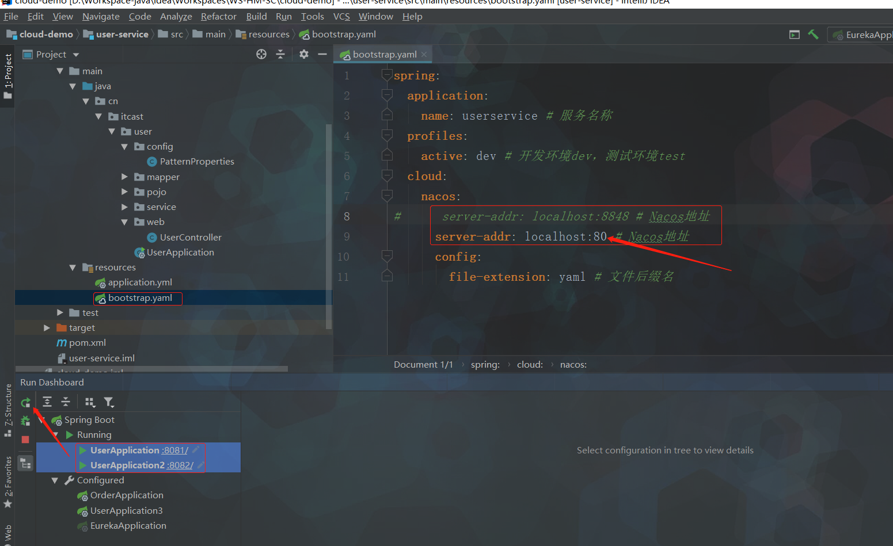Rerun selected configurations in Run Dashboard
Screen dimensions: 893x546
[x=25, y=403]
